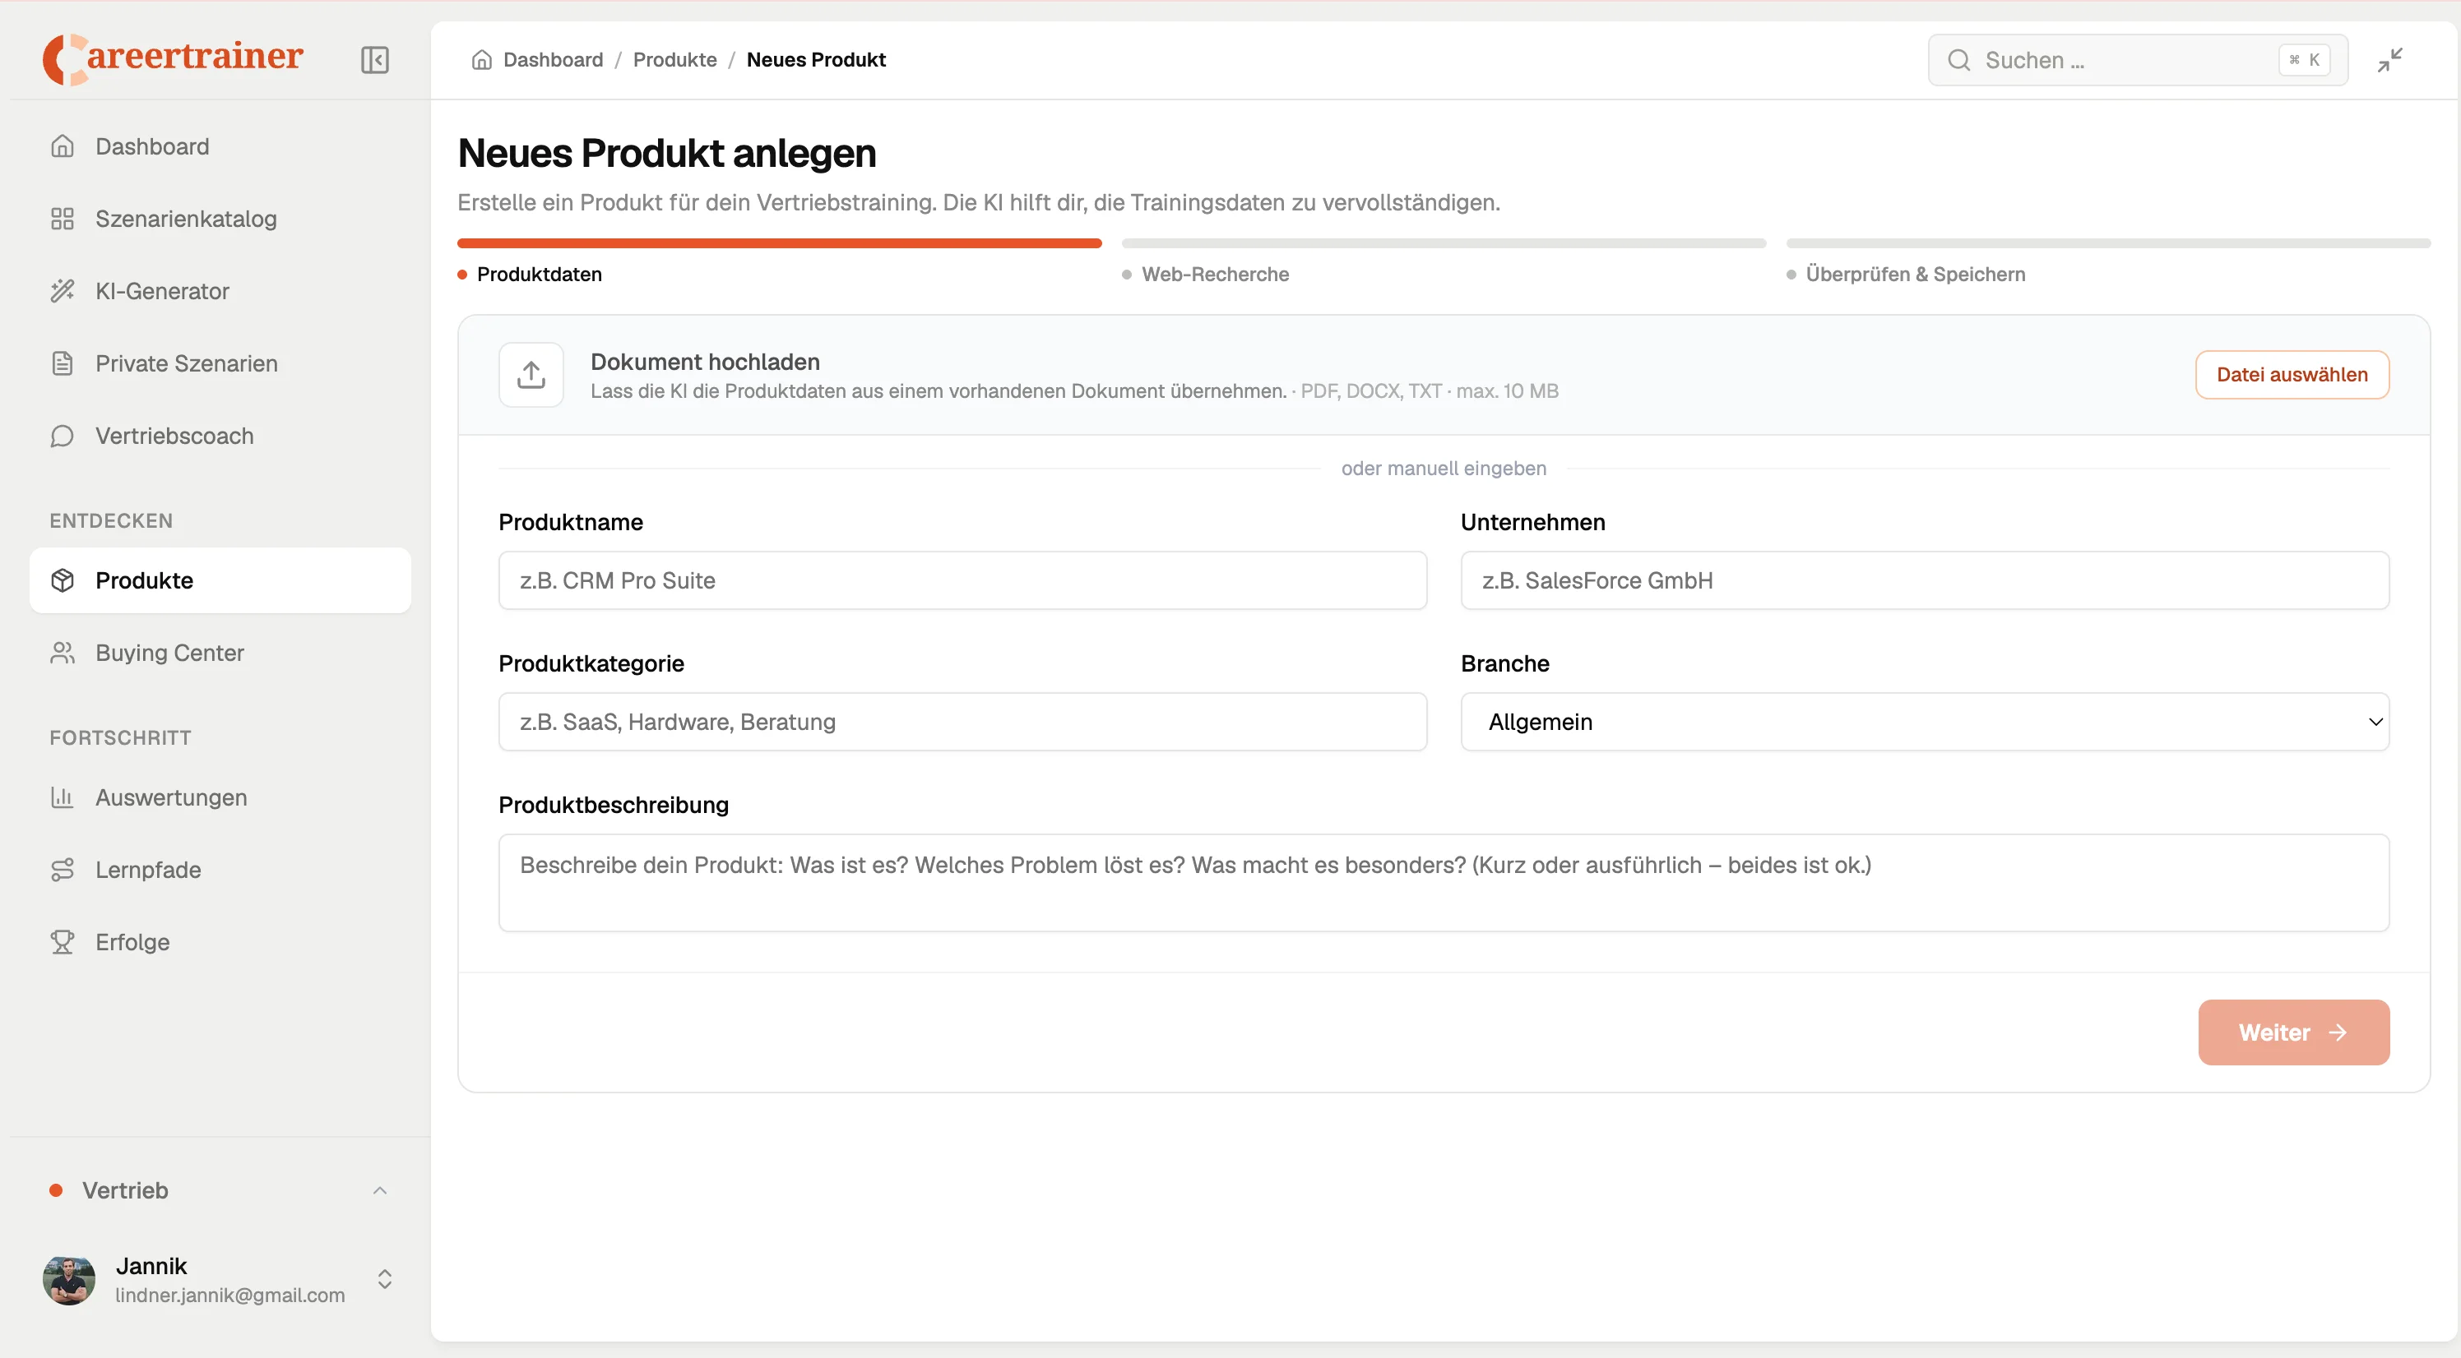Click Jannik's profile avatar
The height and width of the screenshot is (1358, 2461).
[69, 1280]
